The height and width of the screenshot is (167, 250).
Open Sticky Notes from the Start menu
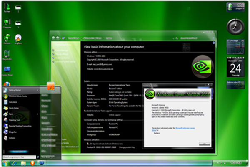pyautogui.click(x=21, y=108)
